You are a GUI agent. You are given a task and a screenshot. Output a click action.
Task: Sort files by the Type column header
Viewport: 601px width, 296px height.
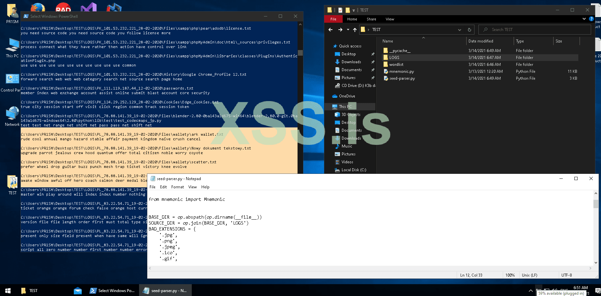coord(533,41)
